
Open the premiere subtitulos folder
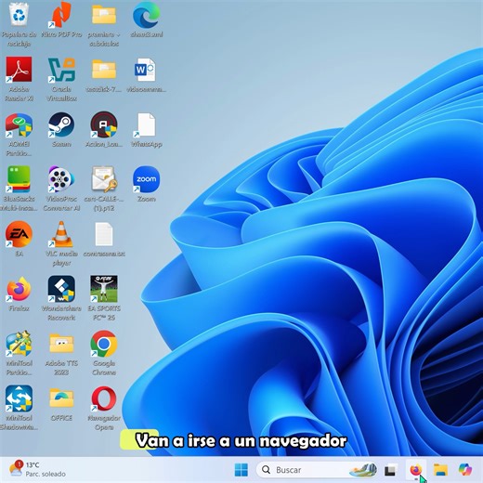point(104,16)
